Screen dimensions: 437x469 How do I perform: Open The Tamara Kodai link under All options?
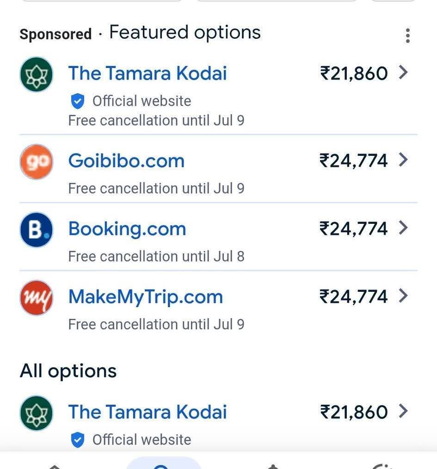pos(148,412)
